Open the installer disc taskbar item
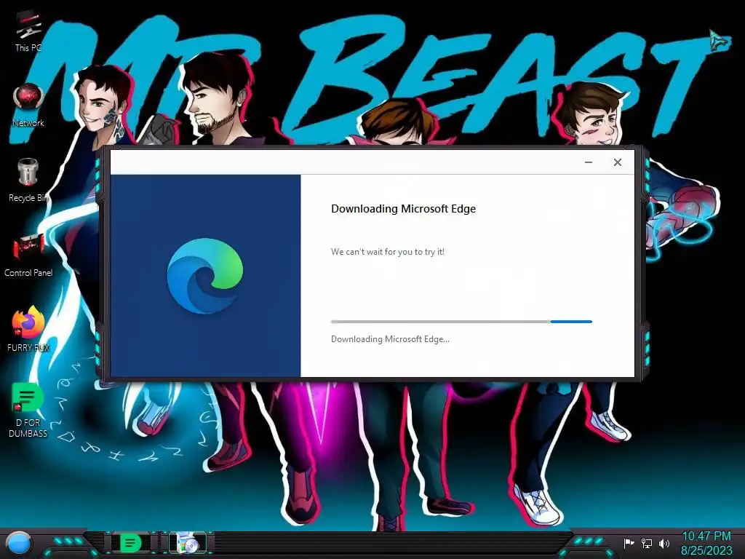 point(188,543)
